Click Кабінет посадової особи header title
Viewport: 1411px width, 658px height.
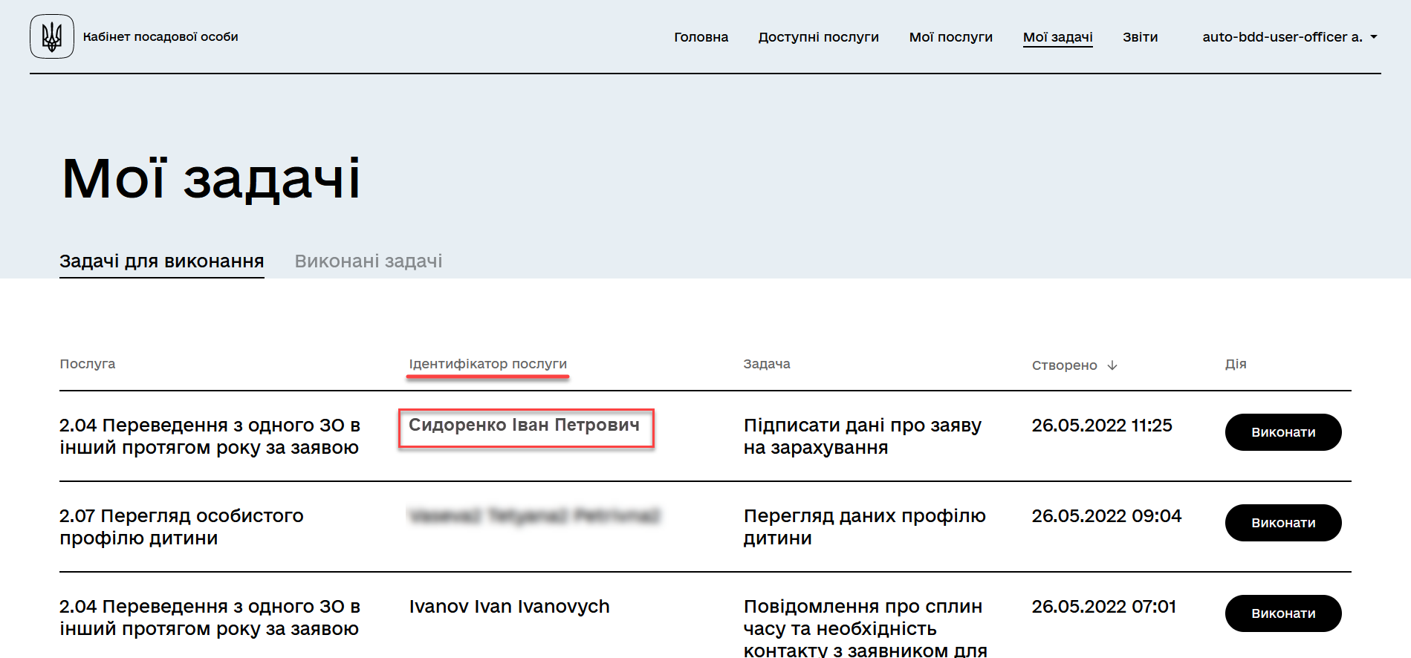[x=160, y=37]
